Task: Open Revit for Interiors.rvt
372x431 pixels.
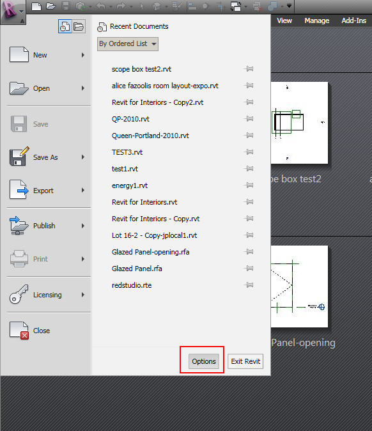Action: (x=144, y=202)
